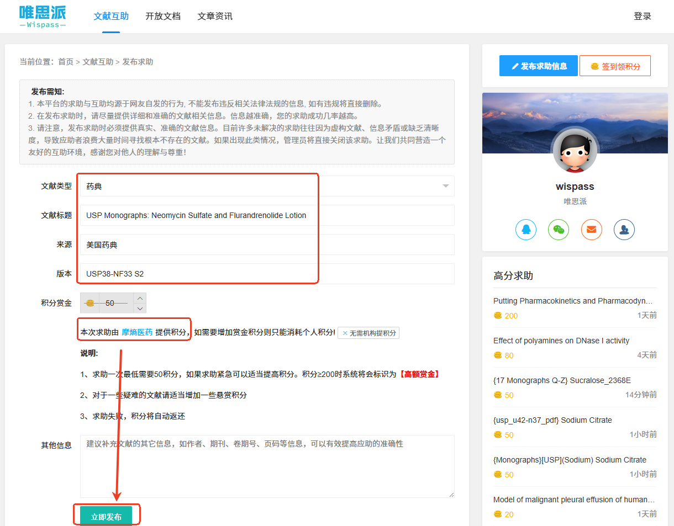The width and height of the screenshot is (674, 526).
Task: Click the 版本 input field
Action: (267, 273)
